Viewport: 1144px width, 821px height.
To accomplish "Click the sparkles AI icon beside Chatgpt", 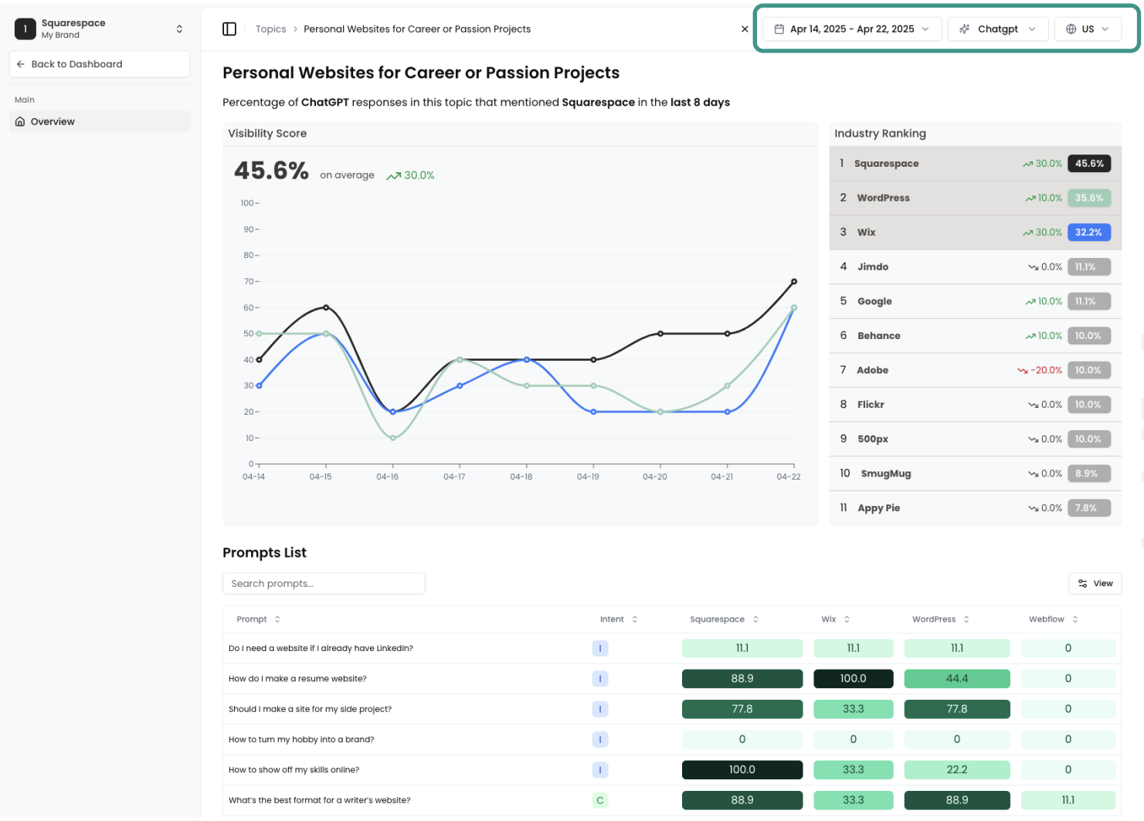I will pyautogui.click(x=964, y=29).
